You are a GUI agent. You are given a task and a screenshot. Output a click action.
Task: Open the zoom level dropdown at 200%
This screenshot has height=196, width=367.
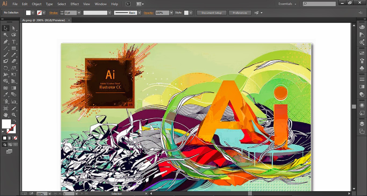pyautogui.click(x=50, y=194)
